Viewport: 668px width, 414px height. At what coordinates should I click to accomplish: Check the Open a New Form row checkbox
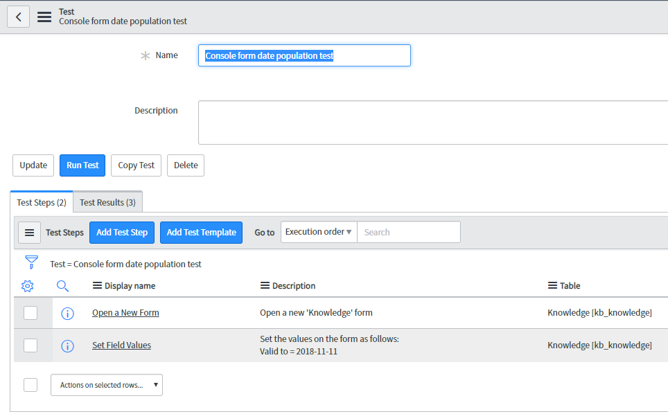(30, 313)
